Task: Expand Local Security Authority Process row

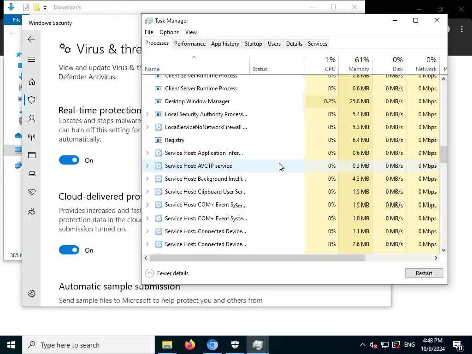Action: click(x=147, y=114)
